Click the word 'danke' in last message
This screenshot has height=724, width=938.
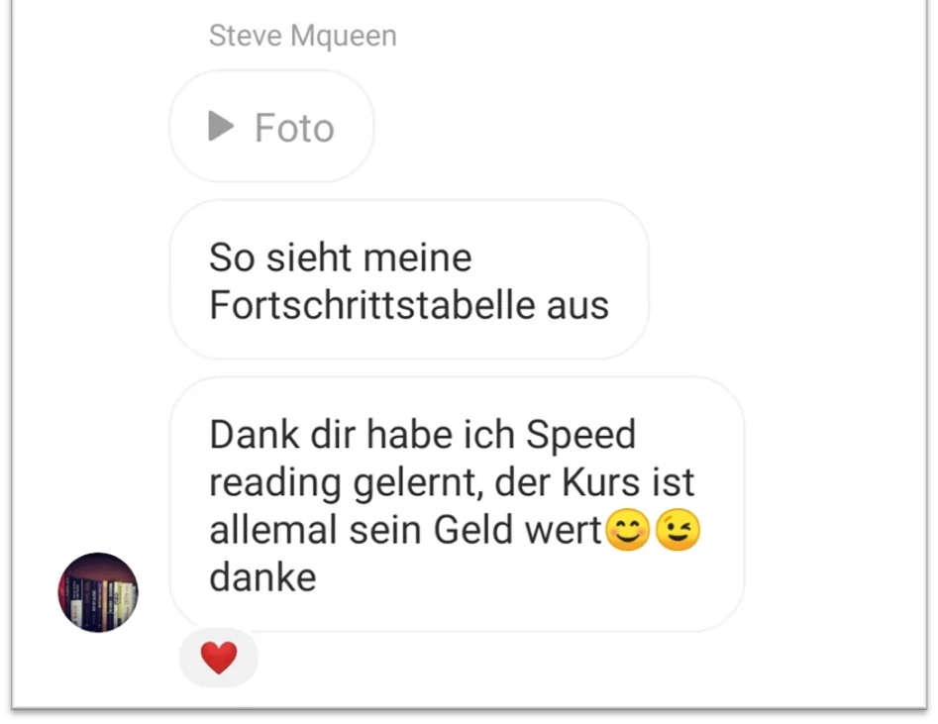coord(262,577)
